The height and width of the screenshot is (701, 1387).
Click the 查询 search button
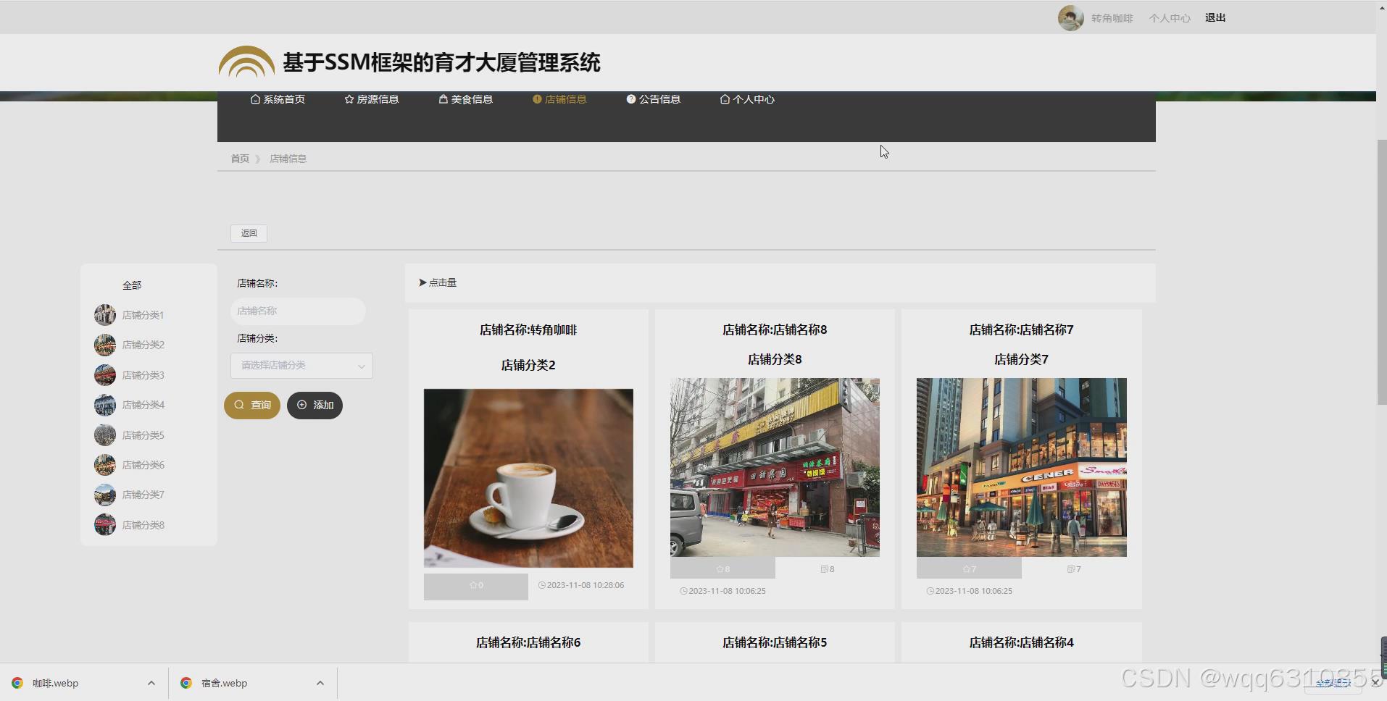pos(252,405)
